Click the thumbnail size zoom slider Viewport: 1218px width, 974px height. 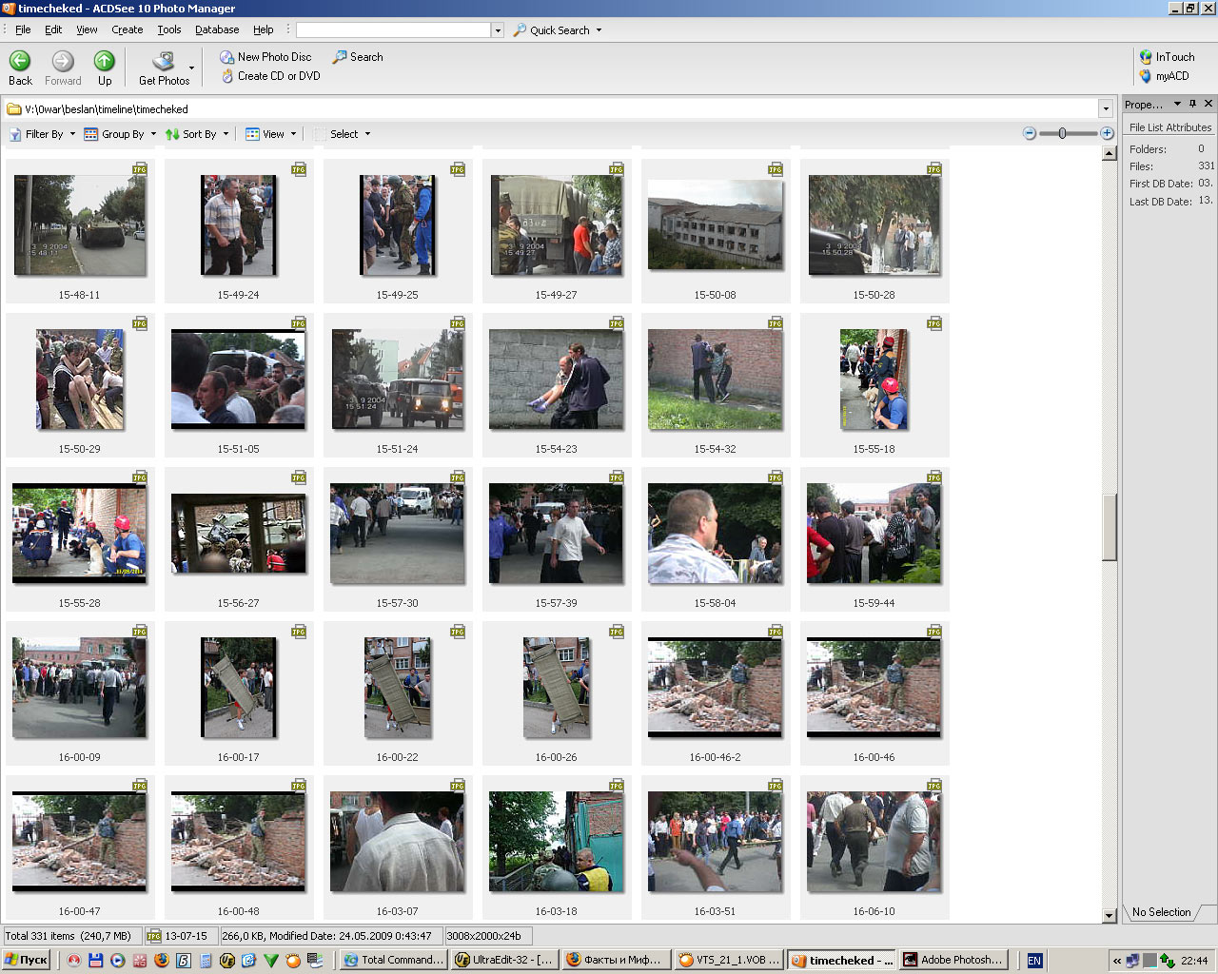point(1063,134)
